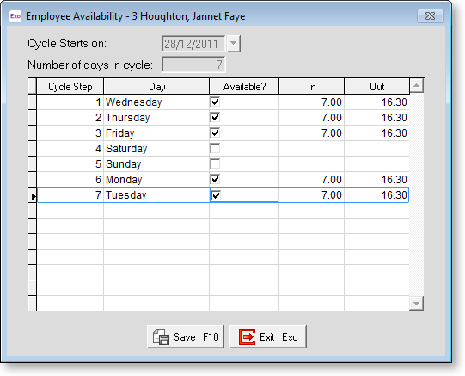Image resolution: width=465 pixels, height=376 pixels.
Task: Click the Available? column header
Action: click(x=244, y=87)
